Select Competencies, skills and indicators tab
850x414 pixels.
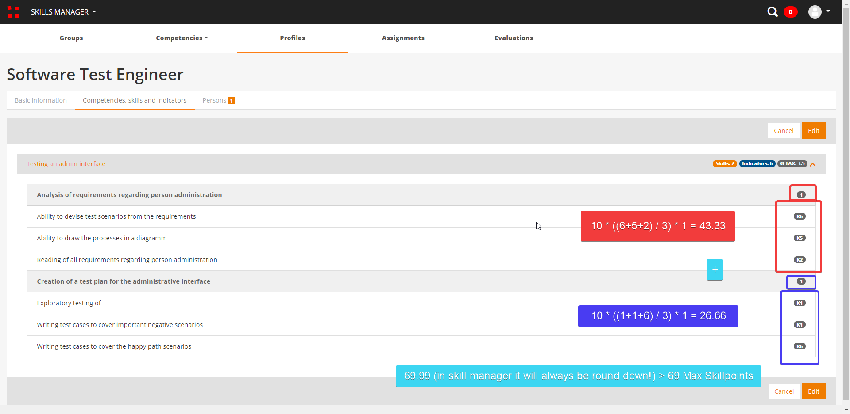(x=135, y=100)
